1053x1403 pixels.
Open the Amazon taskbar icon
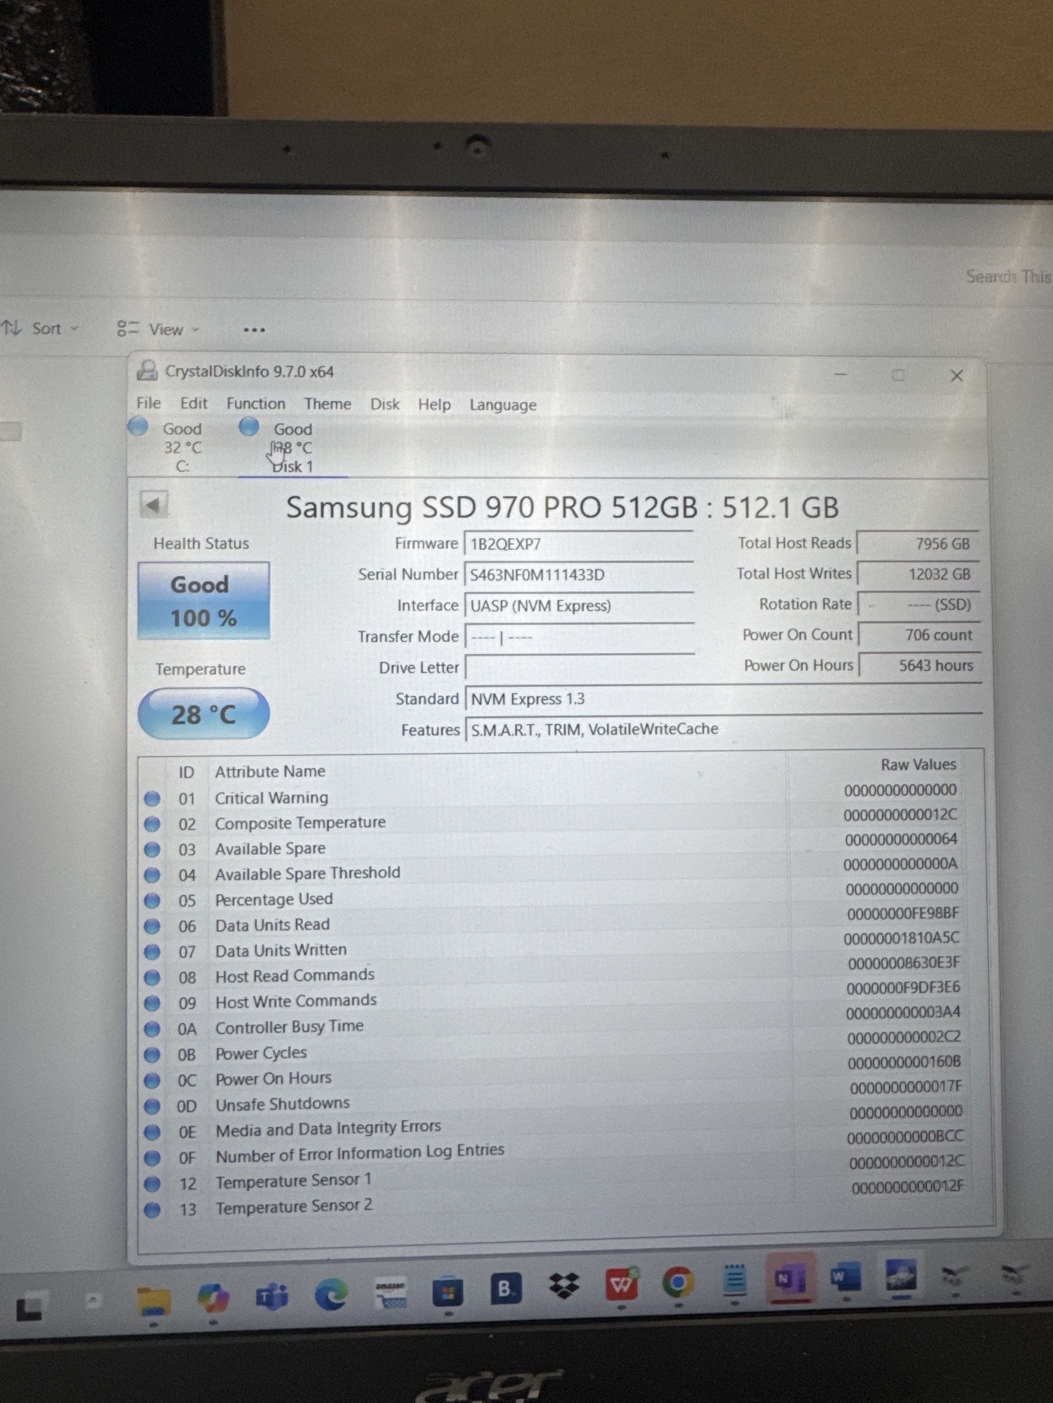(x=390, y=1292)
